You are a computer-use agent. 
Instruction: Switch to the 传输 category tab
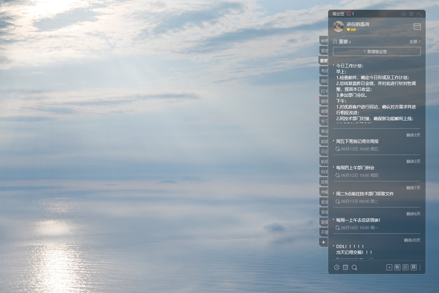tap(324, 192)
